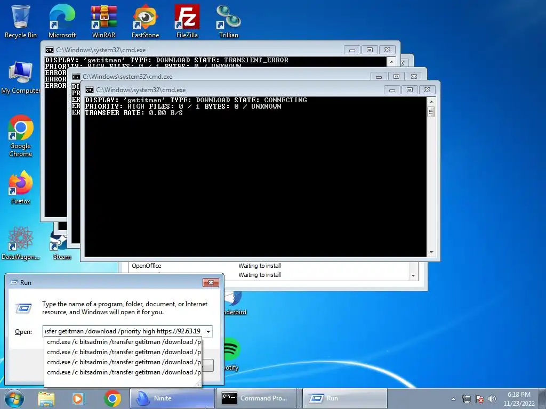Activate the Run taskbar button
Image resolution: width=546 pixels, height=409 pixels.
[x=344, y=398]
